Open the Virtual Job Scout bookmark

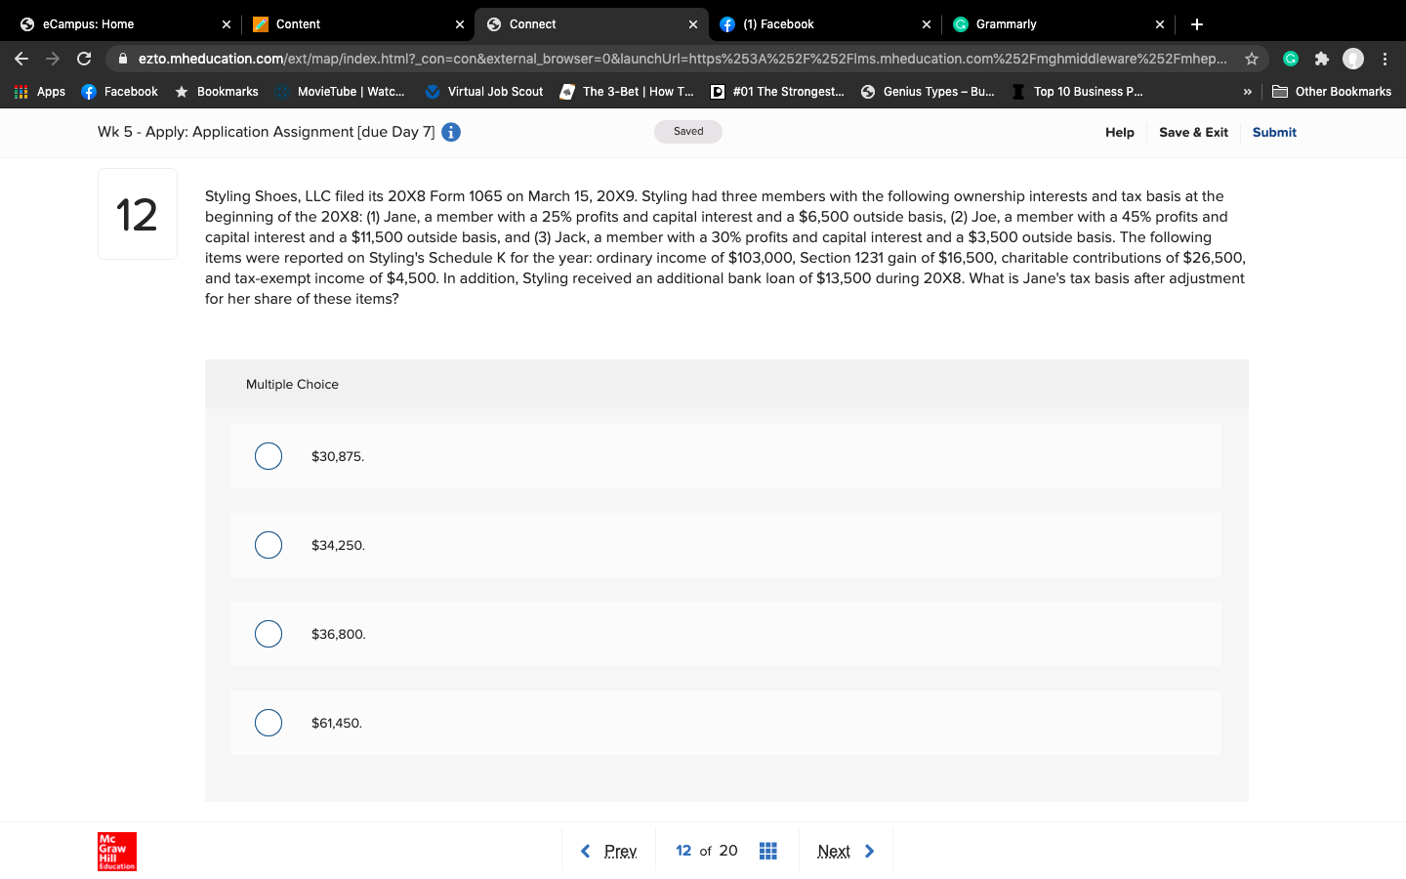point(484,92)
